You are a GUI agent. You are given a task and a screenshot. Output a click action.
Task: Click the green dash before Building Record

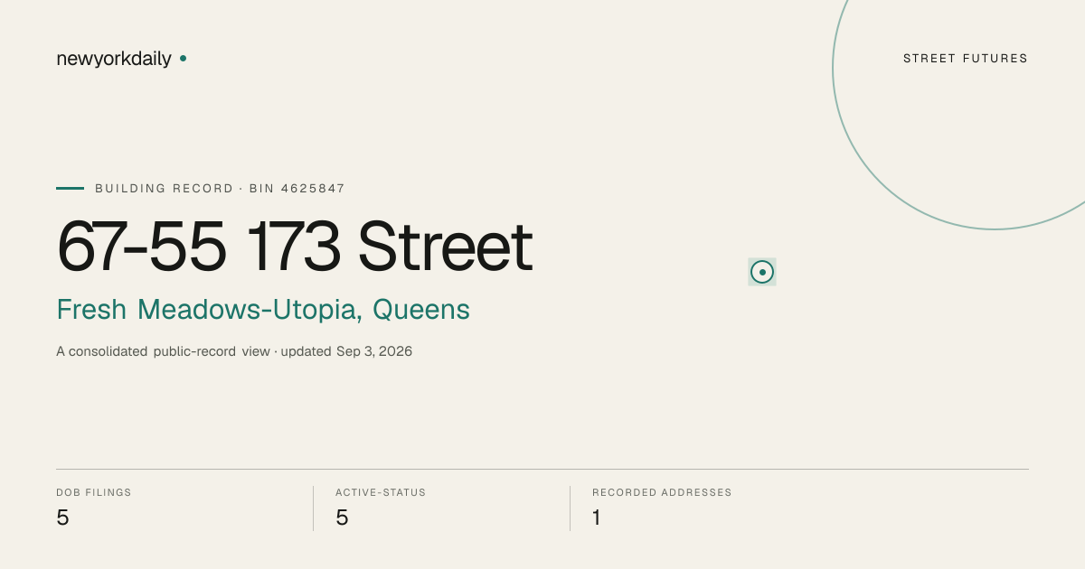pyautogui.click(x=70, y=188)
